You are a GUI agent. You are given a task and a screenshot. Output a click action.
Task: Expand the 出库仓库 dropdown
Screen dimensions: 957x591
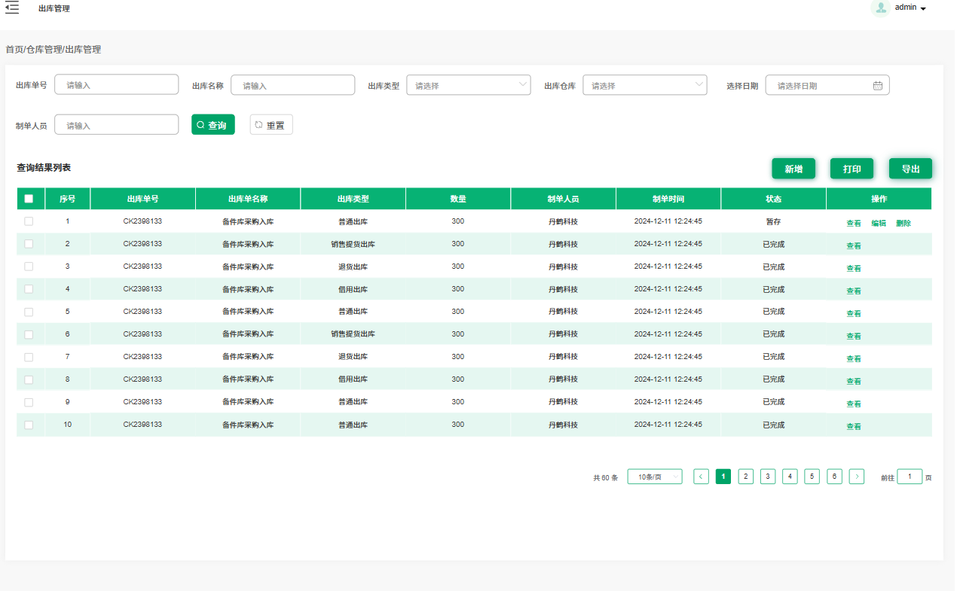[644, 85]
